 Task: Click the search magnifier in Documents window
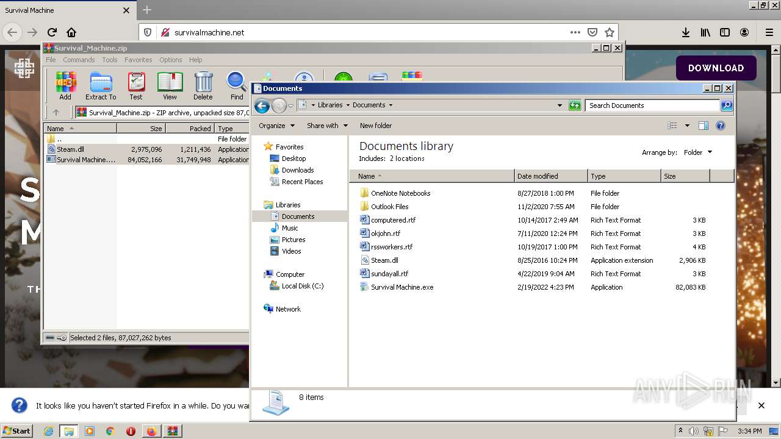pos(726,105)
